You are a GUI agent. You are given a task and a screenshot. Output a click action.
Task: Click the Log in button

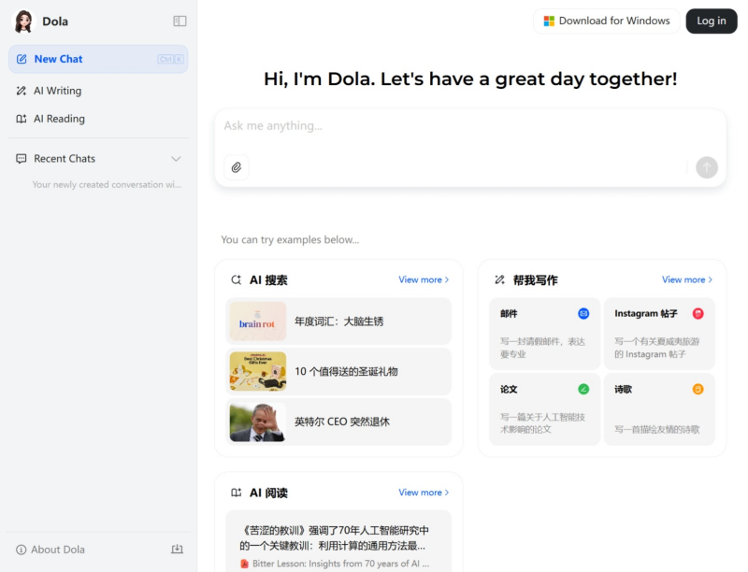tap(711, 21)
